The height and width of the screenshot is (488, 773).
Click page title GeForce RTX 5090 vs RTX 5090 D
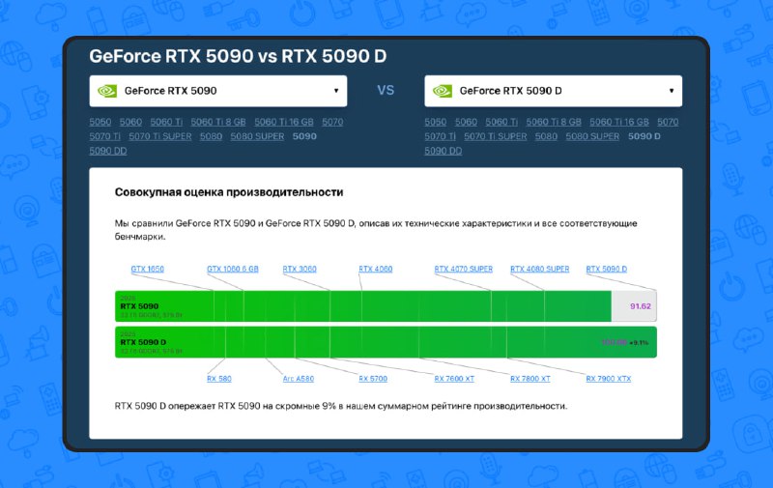point(238,56)
